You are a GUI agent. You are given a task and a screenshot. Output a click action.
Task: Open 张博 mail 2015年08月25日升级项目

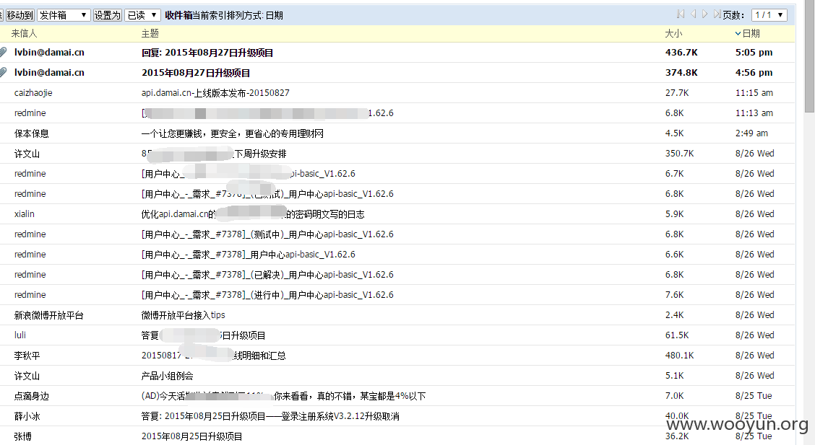pyautogui.click(x=191, y=436)
